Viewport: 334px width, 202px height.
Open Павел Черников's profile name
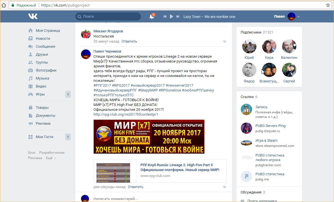coord(107,51)
